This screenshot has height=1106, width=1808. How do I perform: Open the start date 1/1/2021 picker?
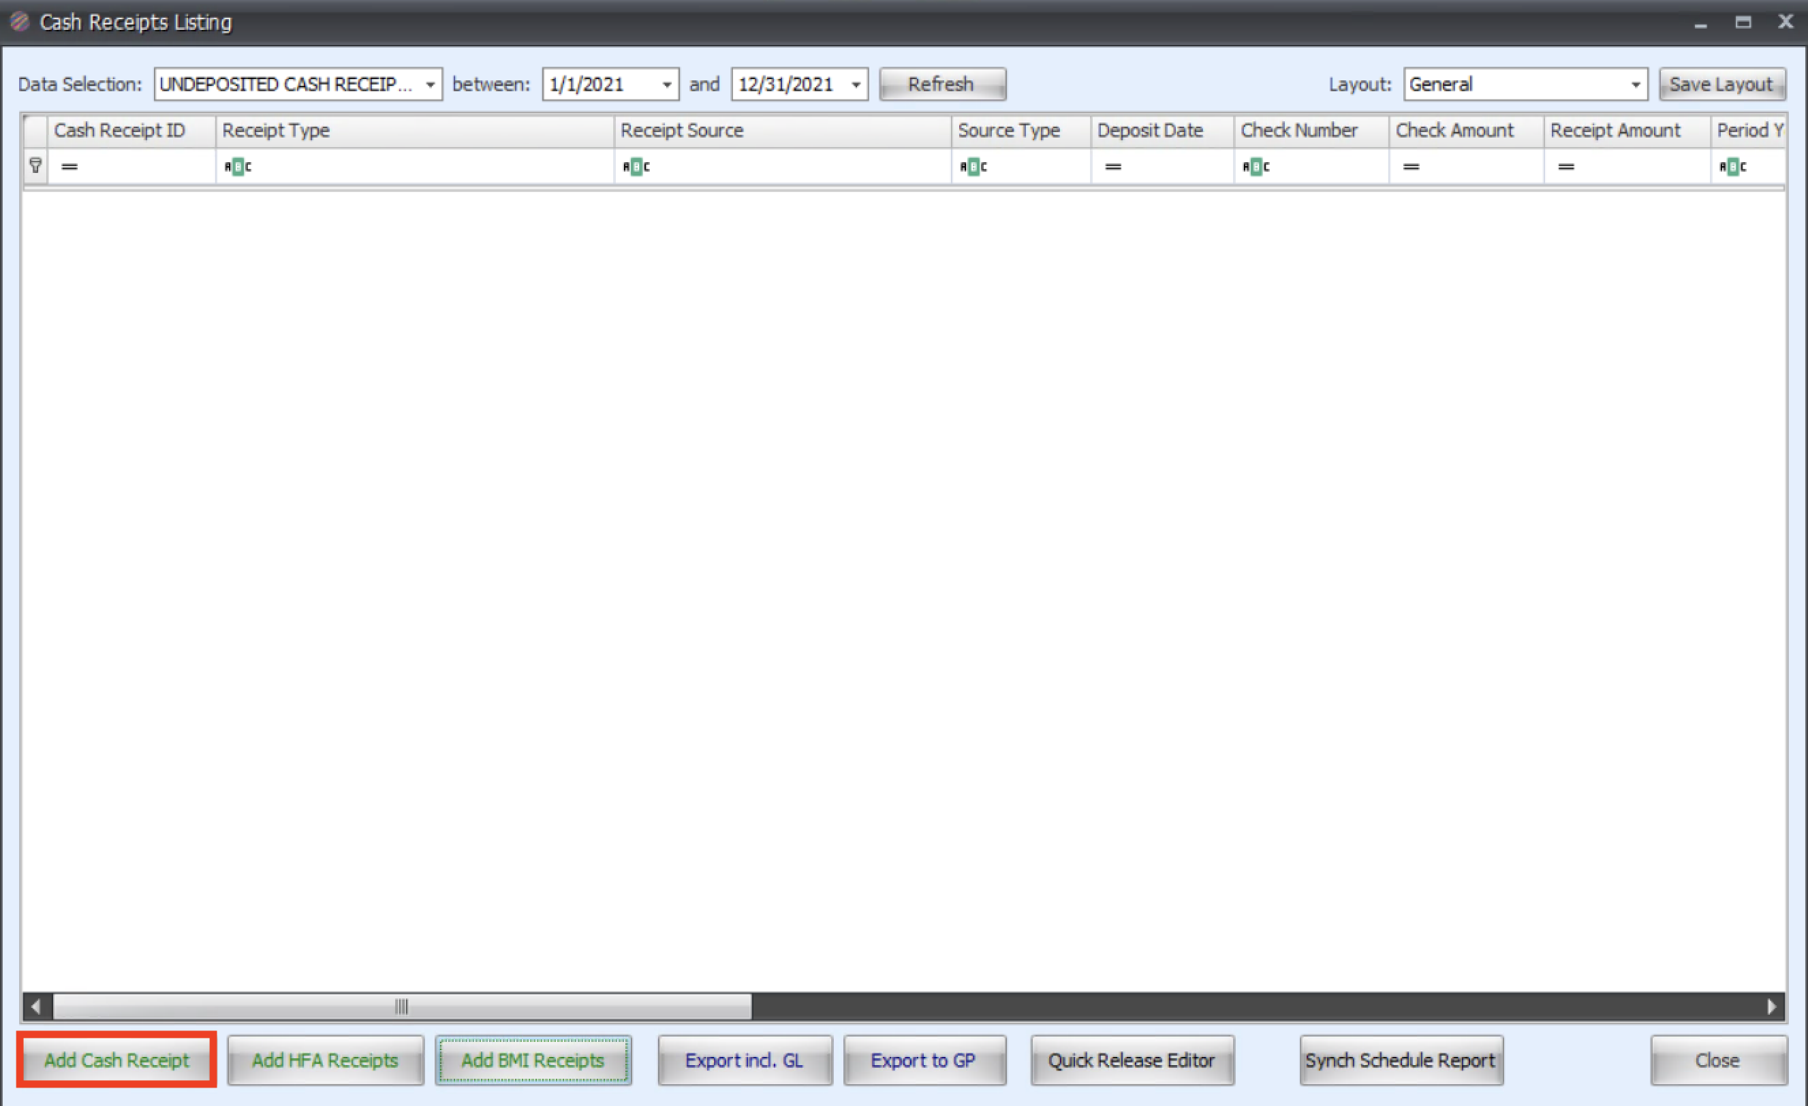(667, 85)
